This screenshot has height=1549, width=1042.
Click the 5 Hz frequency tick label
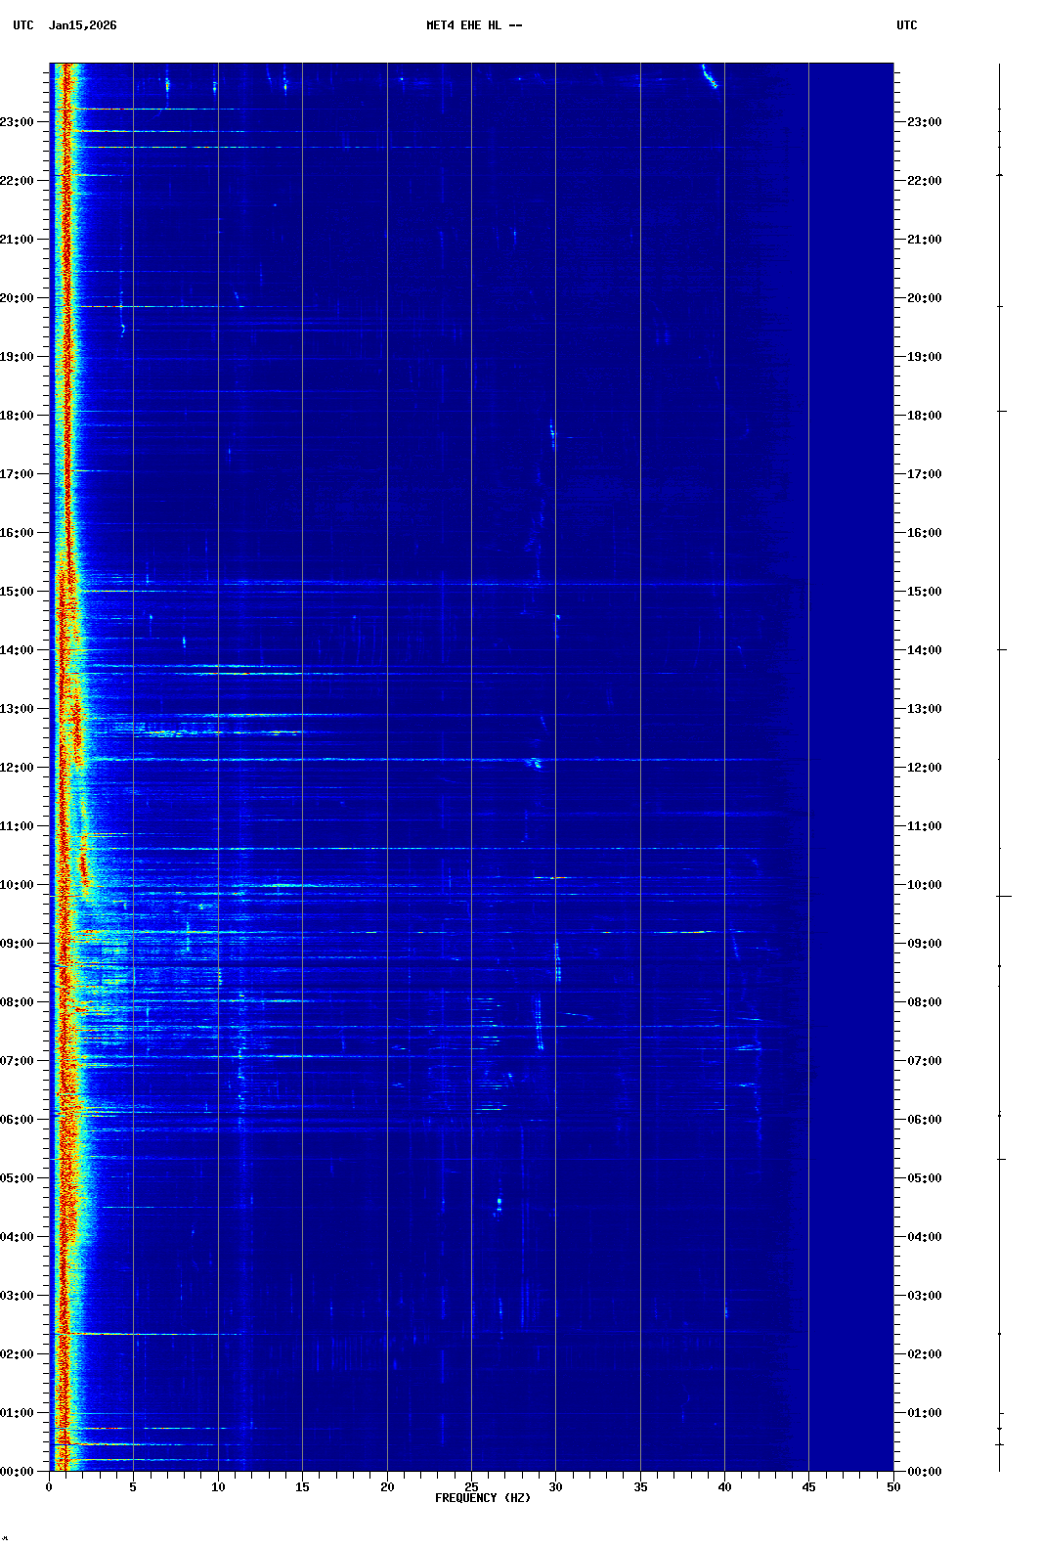coord(133,1487)
